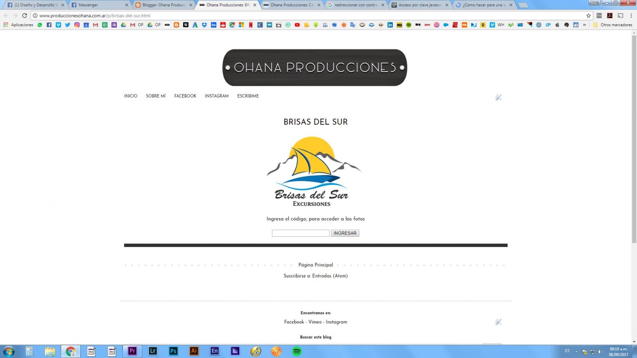Click INSTAGRAM in the top navigation menu
This screenshot has height=358, width=637.
coord(217,96)
